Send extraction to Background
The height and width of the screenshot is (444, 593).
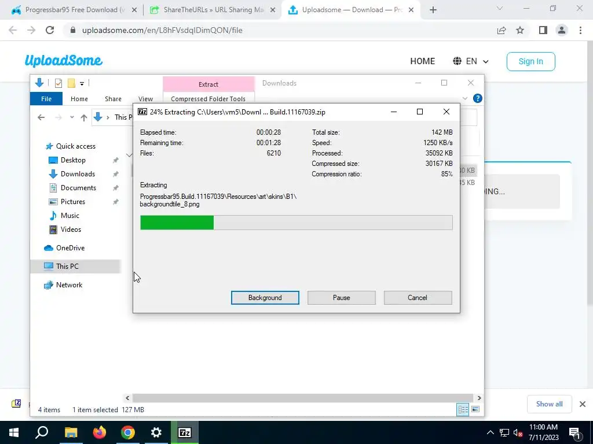265,298
